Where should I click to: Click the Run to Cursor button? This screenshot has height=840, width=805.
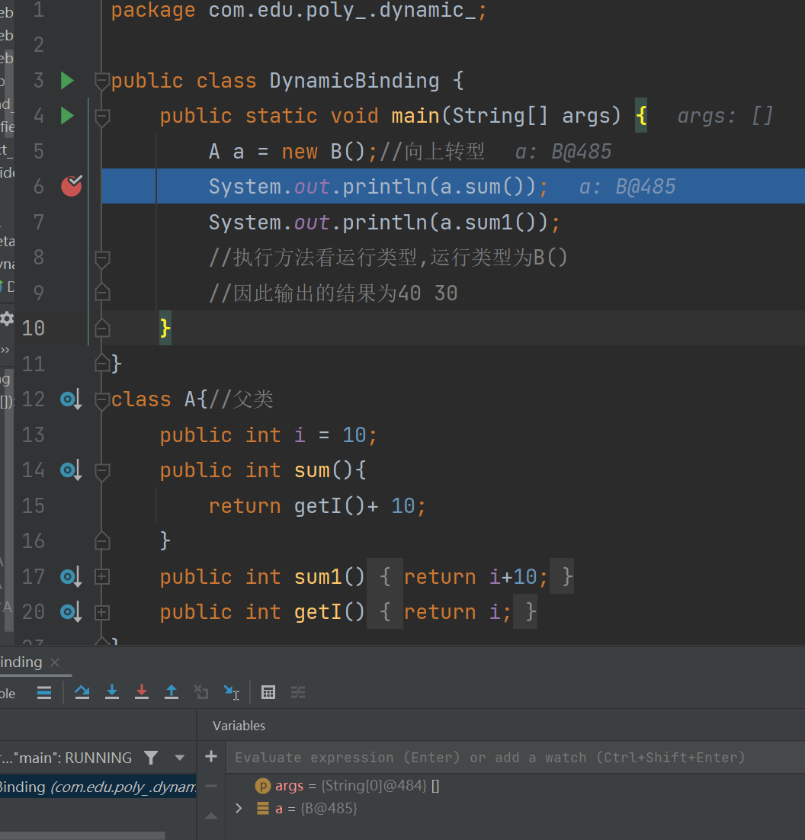coord(232,693)
